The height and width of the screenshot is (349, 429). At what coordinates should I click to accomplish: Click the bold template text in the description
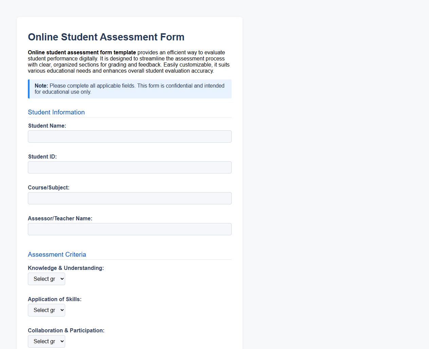82,53
